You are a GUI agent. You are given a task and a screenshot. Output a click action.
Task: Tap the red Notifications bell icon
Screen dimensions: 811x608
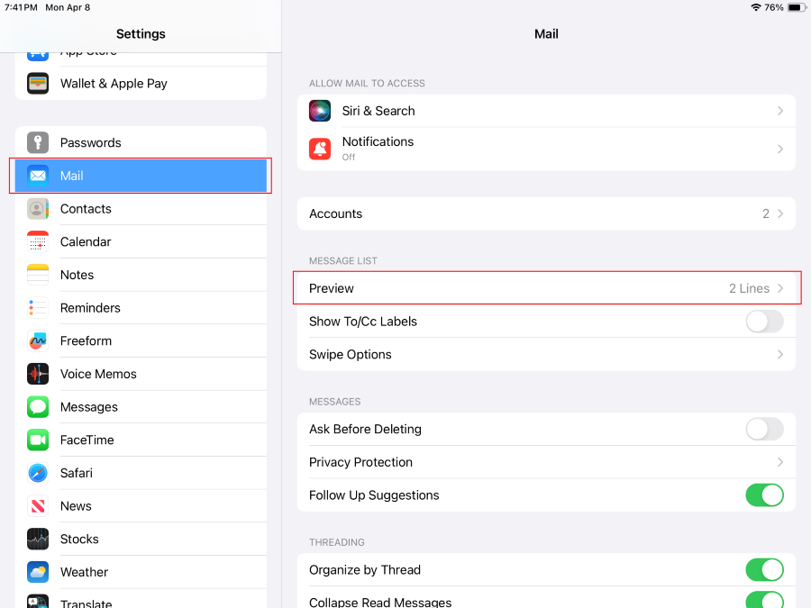320,149
